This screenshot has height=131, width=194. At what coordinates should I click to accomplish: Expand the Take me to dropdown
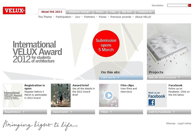tap(121, 77)
